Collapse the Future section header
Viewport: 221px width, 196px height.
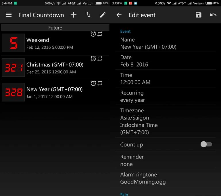[55, 28]
